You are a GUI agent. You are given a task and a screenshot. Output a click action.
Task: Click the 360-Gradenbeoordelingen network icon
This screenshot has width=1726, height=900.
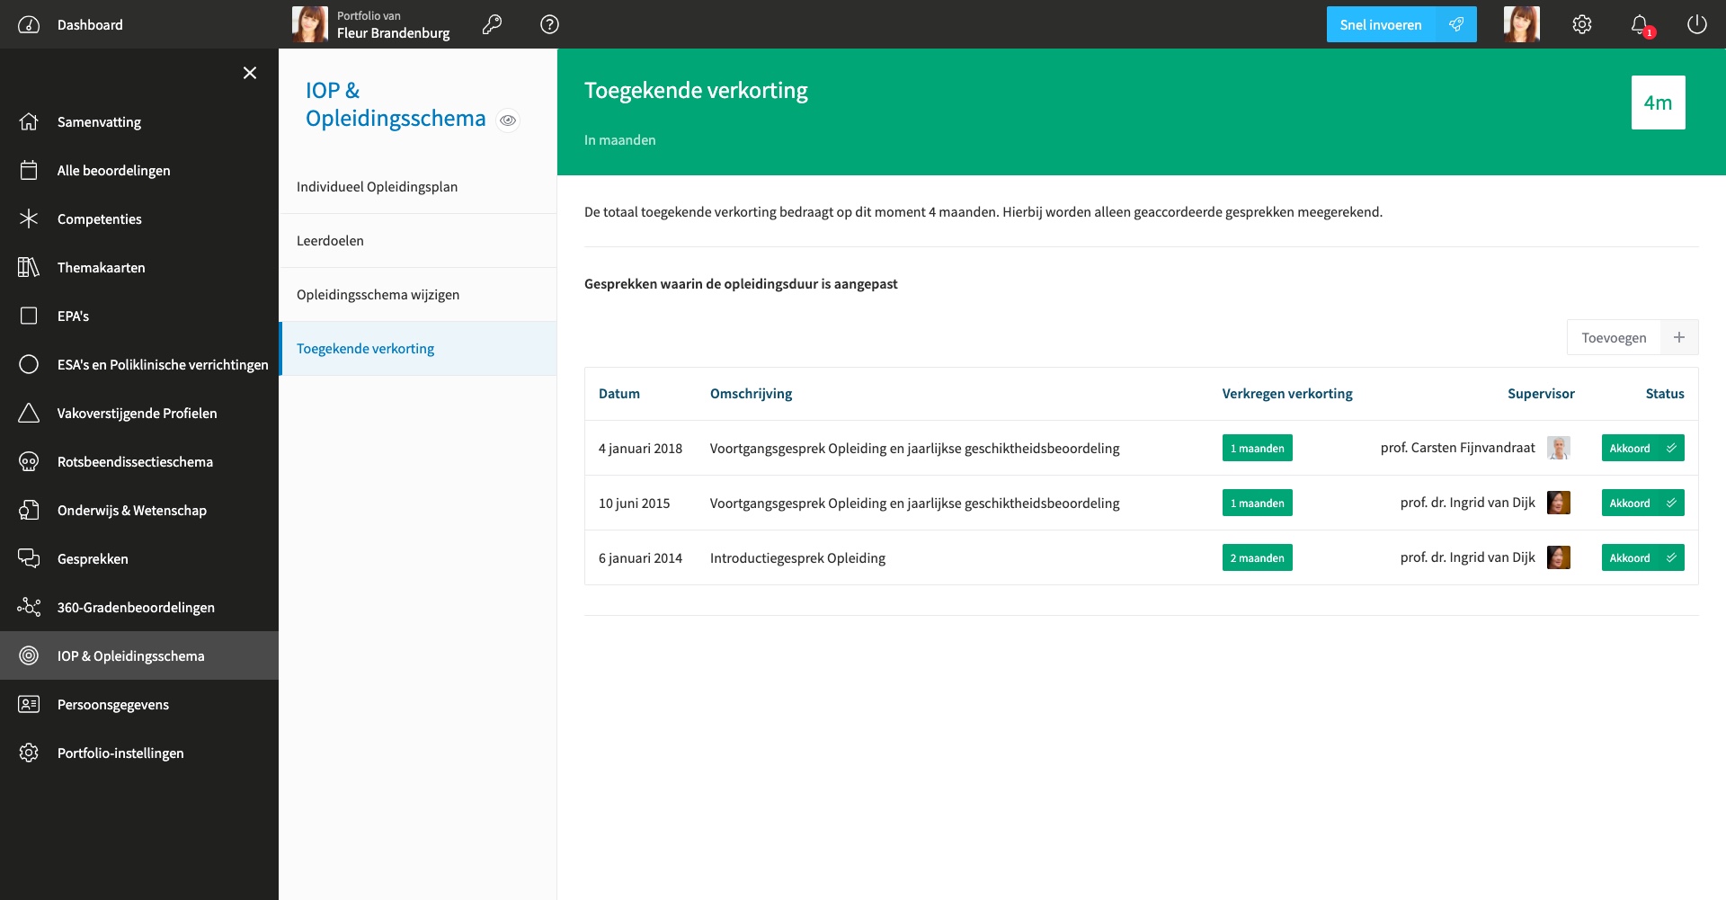click(x=29, y=608)
